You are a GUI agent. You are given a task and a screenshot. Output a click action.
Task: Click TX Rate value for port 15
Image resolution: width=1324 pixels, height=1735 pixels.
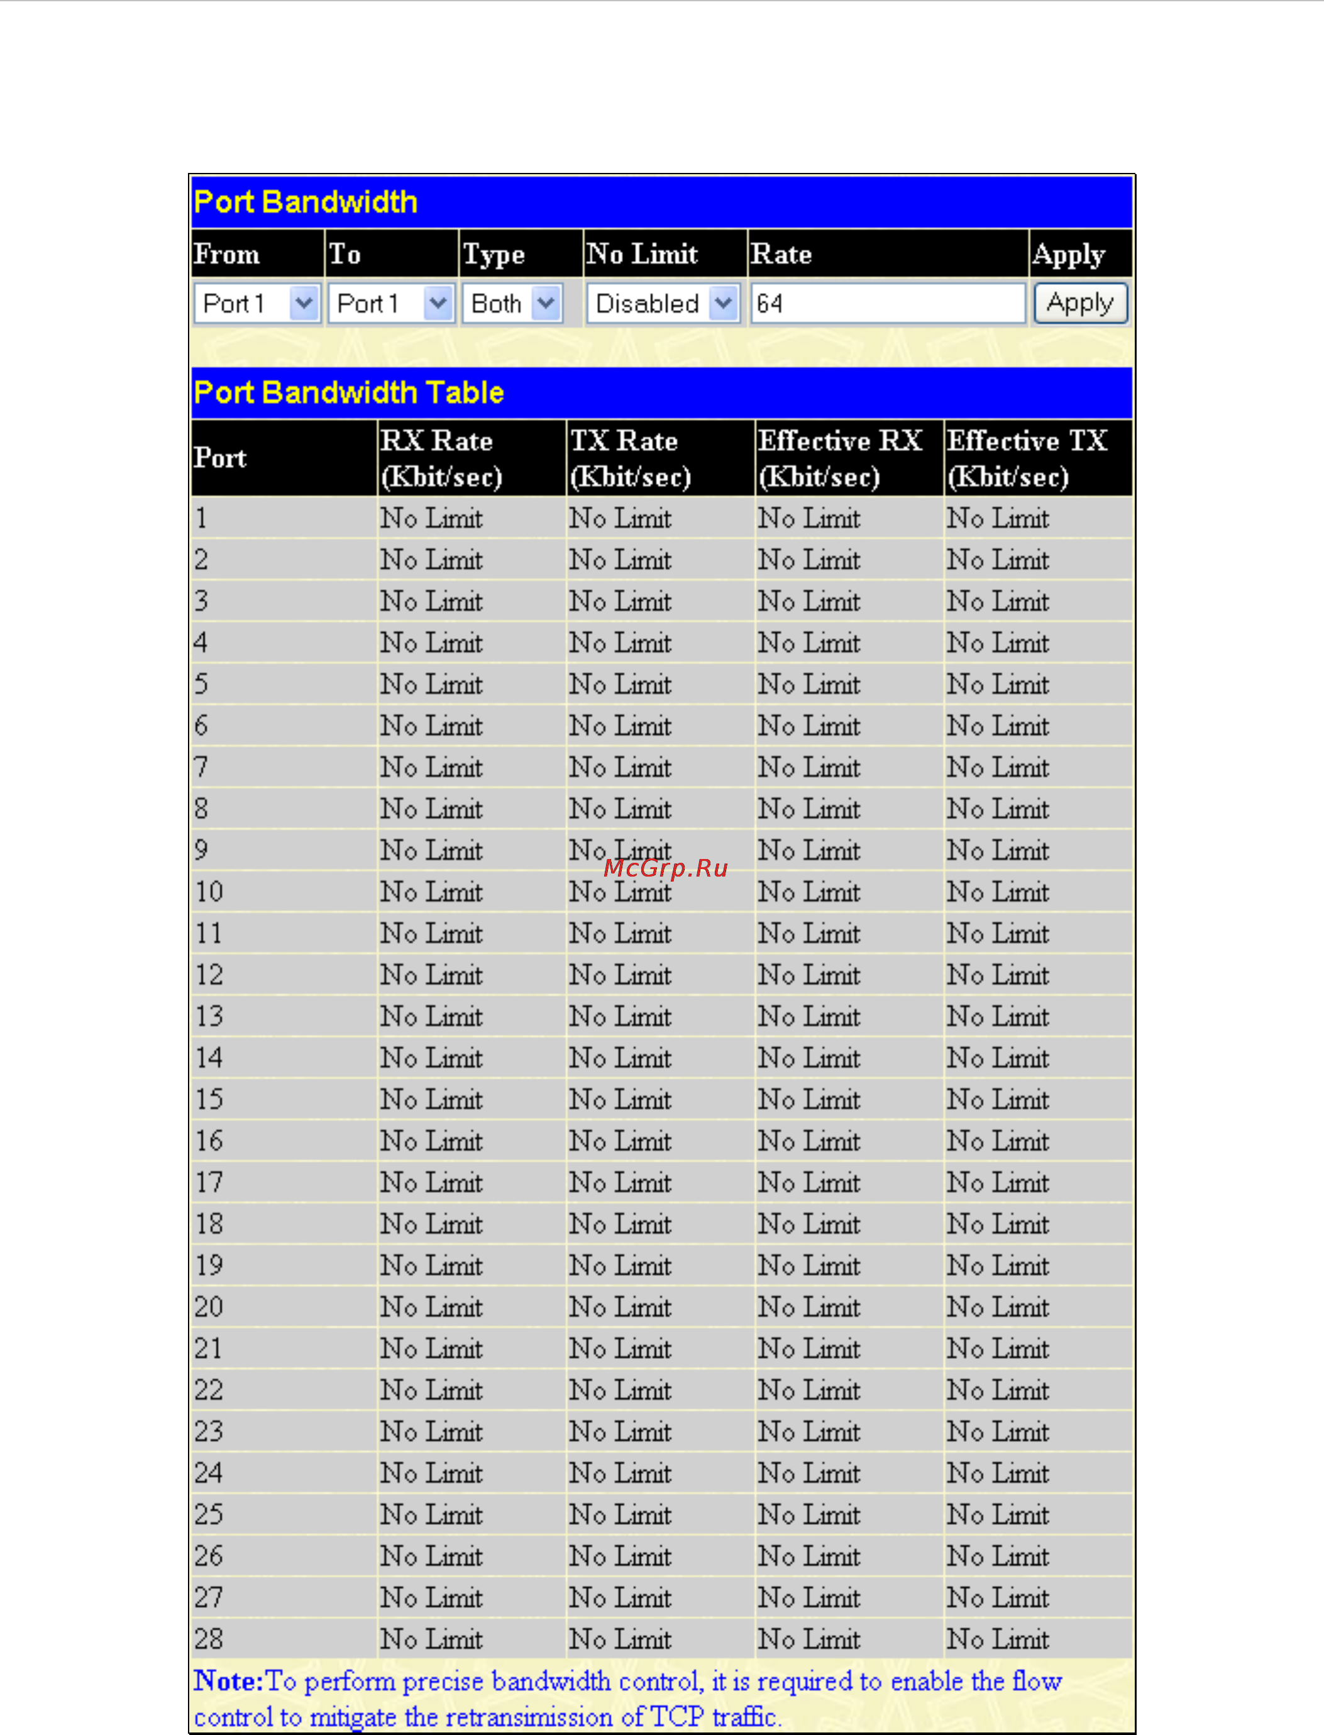[x=621, y=1099]
